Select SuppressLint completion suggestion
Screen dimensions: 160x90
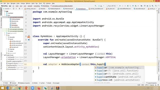[x=119, y=80]
